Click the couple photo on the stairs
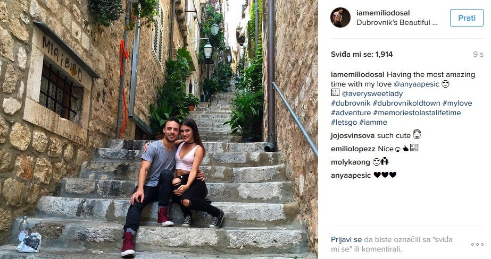Screen dimensions: 491x259 159,129
